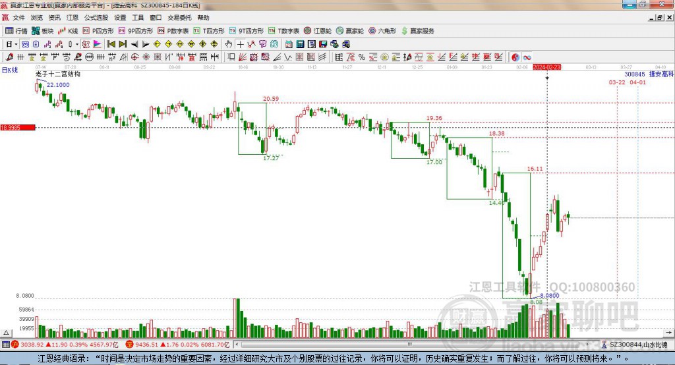The width and height of the screenshot is (675, 365).
Task: Open the T四方形 tool
Action: tap(209, 31)
